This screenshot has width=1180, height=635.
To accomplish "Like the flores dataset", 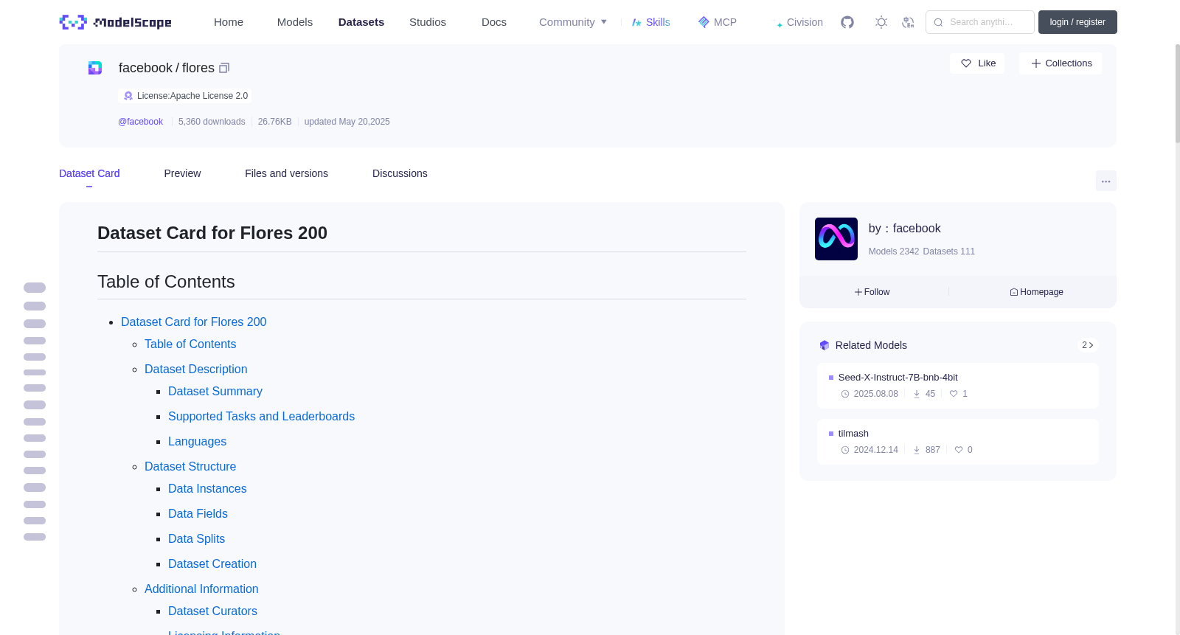I will click(978, 63).
